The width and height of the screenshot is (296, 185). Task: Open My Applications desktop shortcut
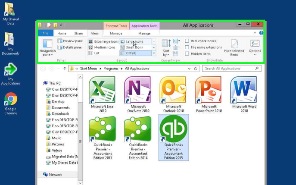pos(11,74)
